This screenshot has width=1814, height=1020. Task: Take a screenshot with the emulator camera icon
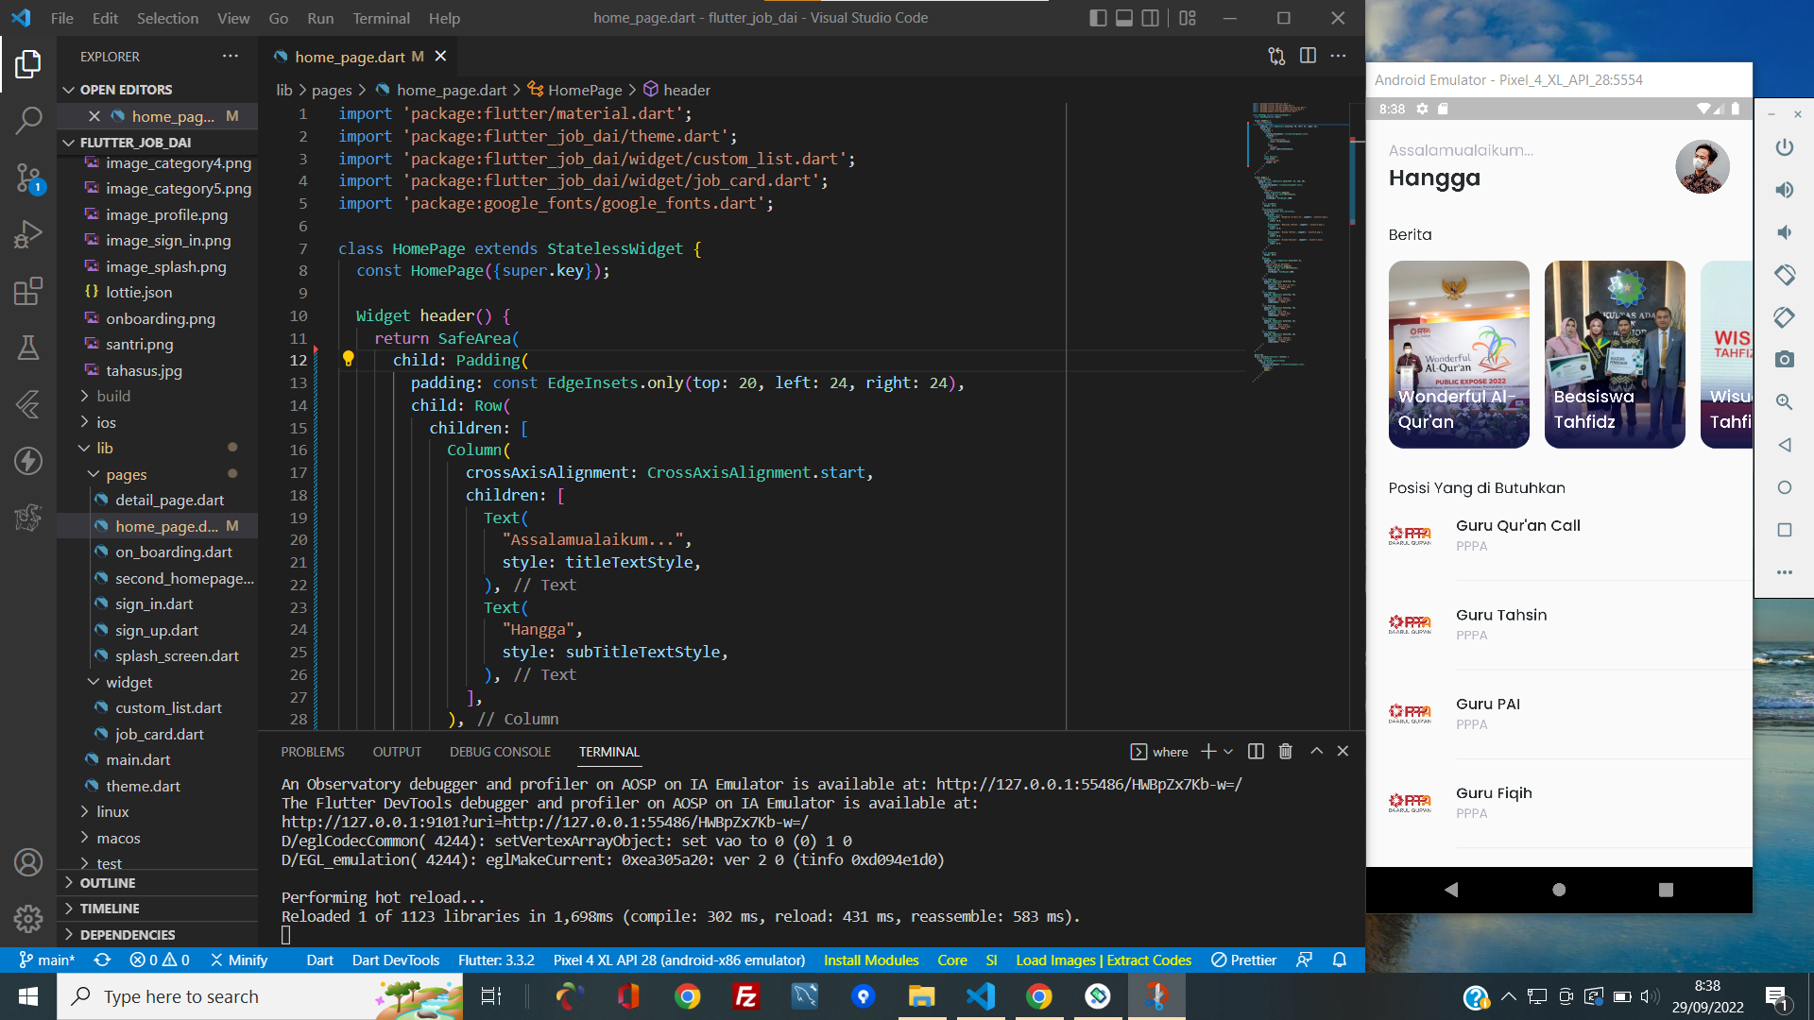pos(1785,360)
